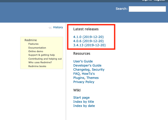This screenshot has width=168, height=120.
Task: Open release 4.0.6 (2019-12-20)
Action: 88,41
